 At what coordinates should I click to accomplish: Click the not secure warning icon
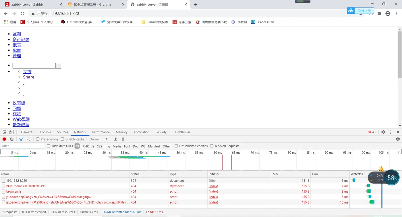[x=33, y=13]
